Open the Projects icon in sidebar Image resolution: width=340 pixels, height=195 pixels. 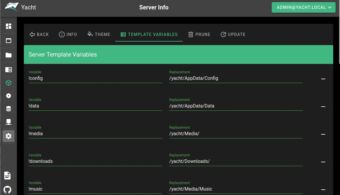point(9,70)
